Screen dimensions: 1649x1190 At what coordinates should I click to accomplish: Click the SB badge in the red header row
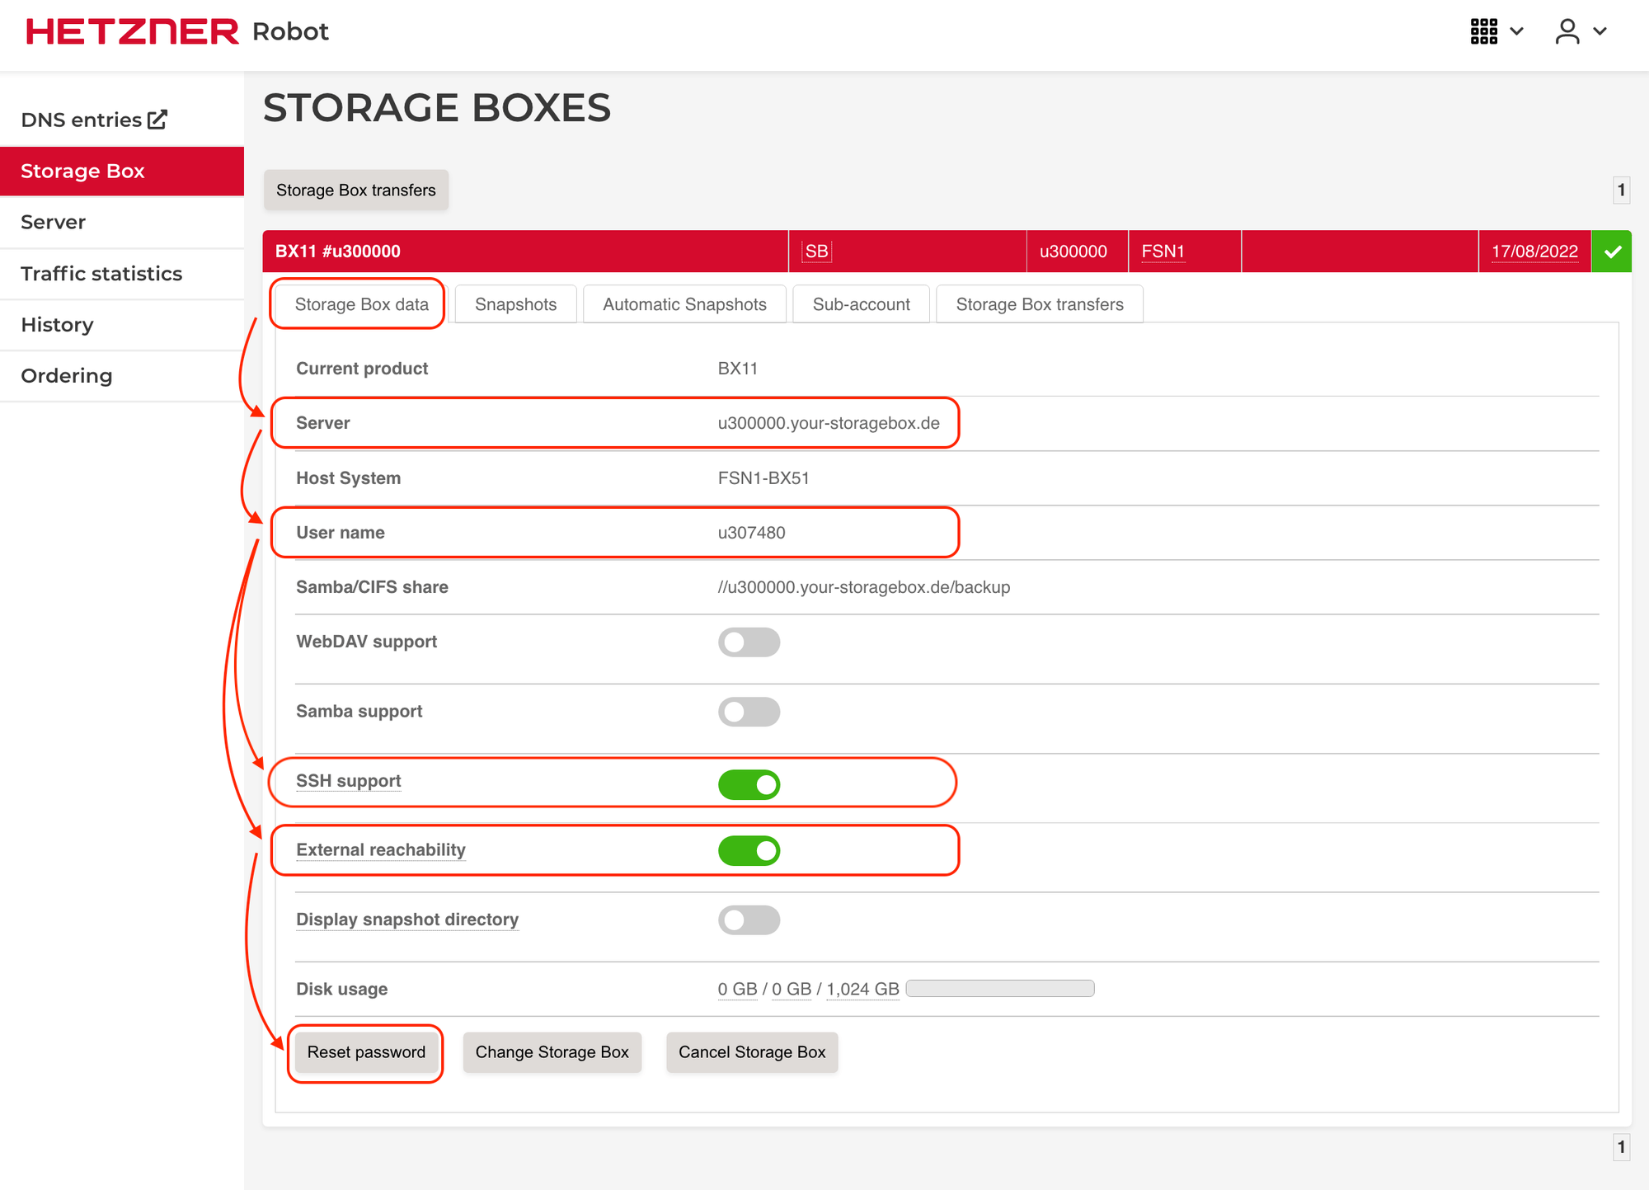815,252
